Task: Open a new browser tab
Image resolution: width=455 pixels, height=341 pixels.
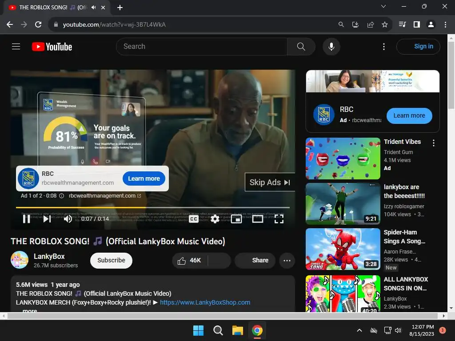Action: [x=120, y=8]
